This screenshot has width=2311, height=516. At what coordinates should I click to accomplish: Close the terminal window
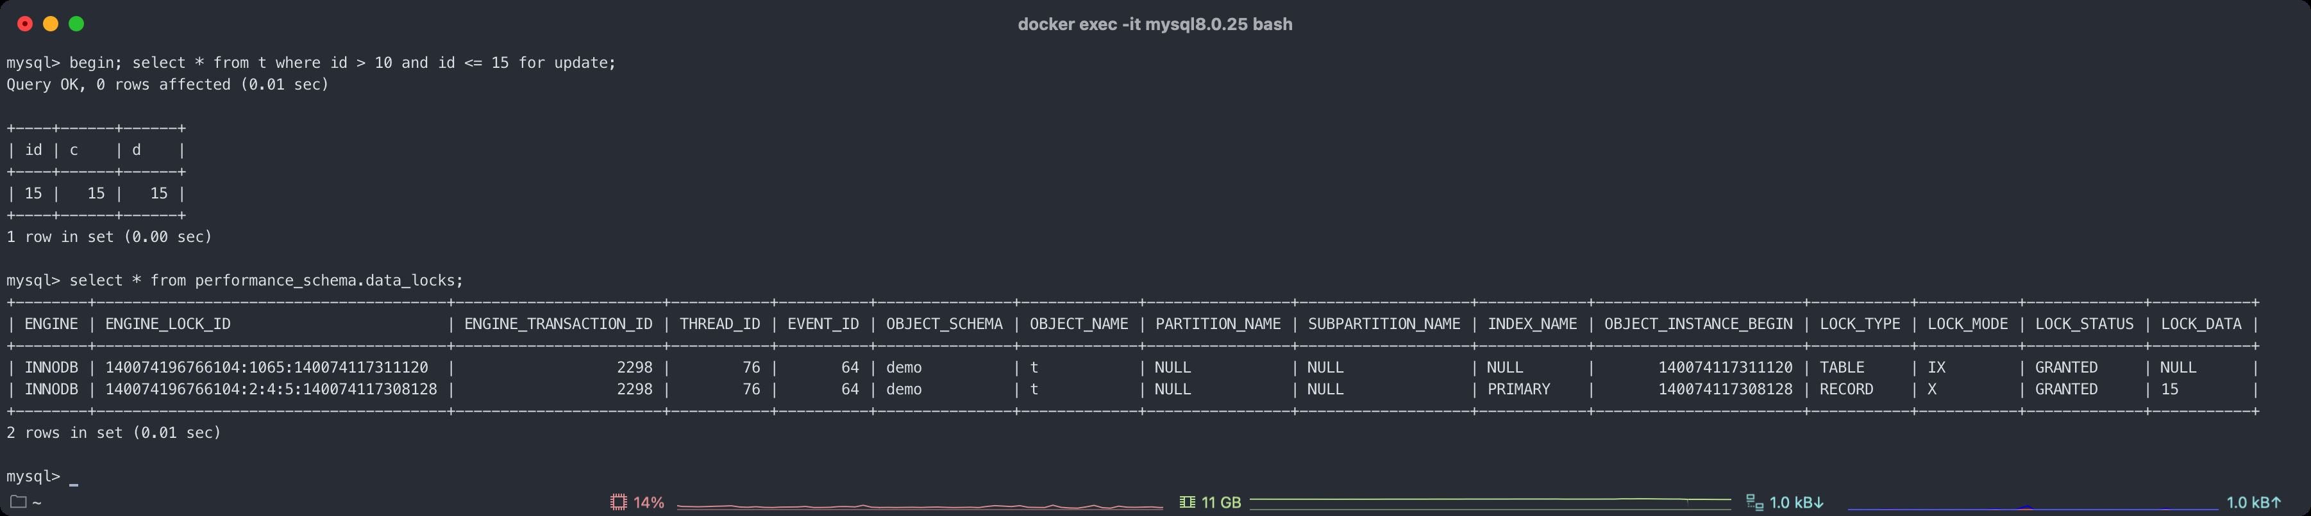point(25,24)
